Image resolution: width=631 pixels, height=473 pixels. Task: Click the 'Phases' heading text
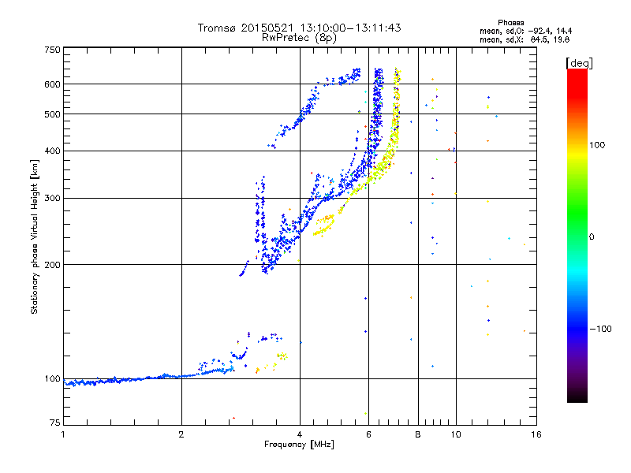pyautogui.click(x=510, y=23)
